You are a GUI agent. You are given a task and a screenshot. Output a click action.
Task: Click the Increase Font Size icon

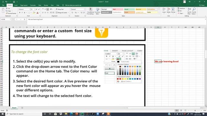(37, 9)
